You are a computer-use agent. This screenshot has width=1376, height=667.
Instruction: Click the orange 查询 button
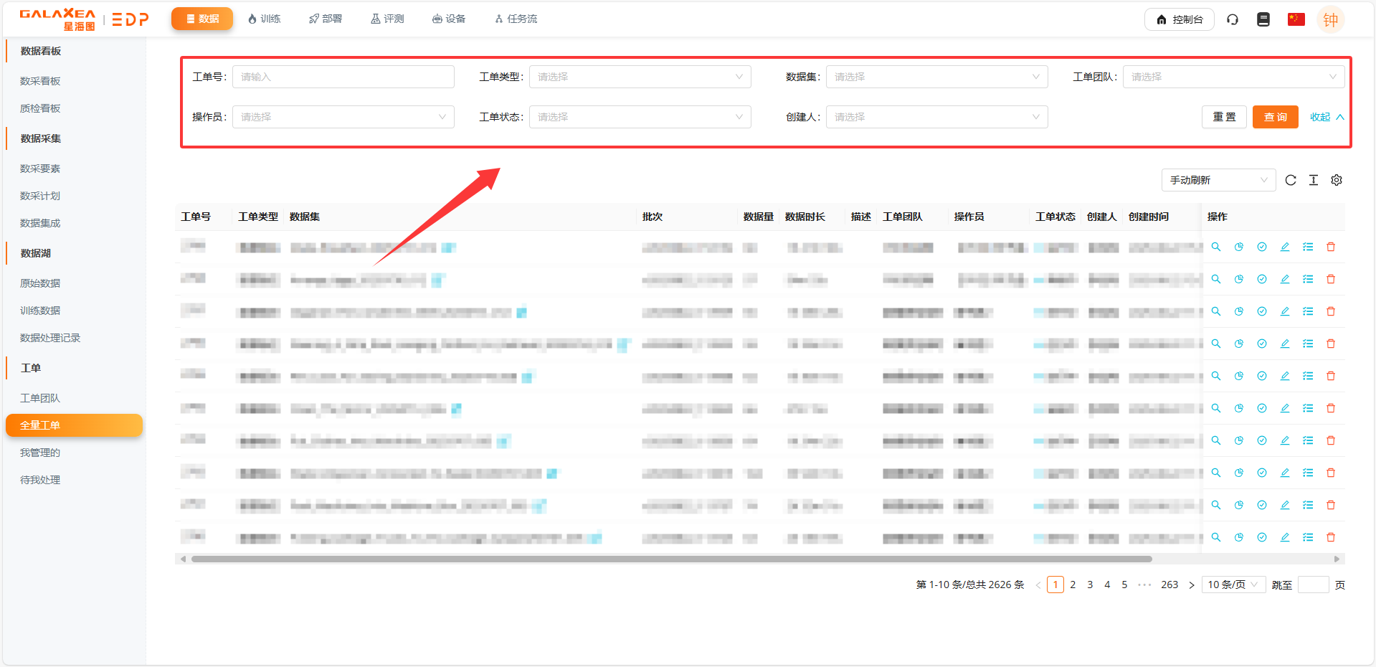pos(1275,117)
